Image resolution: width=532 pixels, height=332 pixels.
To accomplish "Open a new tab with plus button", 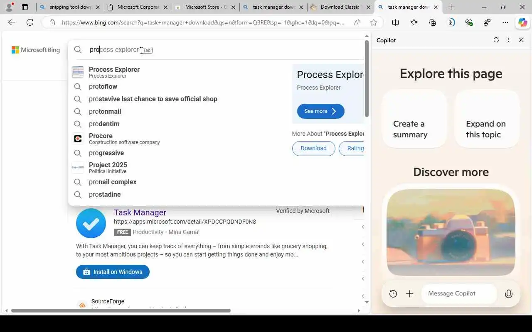I will tap(451, 7).
